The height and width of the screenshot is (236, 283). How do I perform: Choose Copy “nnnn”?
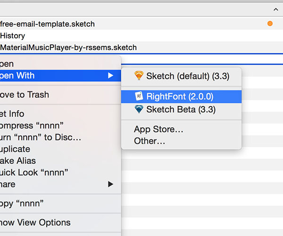pos(60,203)
